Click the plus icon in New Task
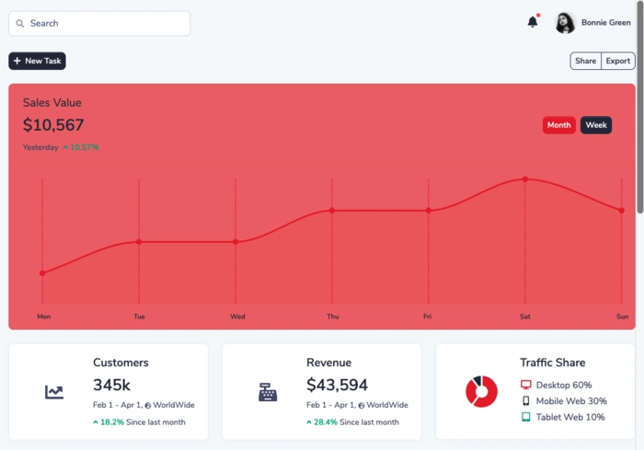The image size is (644, 450). point(17,61)
